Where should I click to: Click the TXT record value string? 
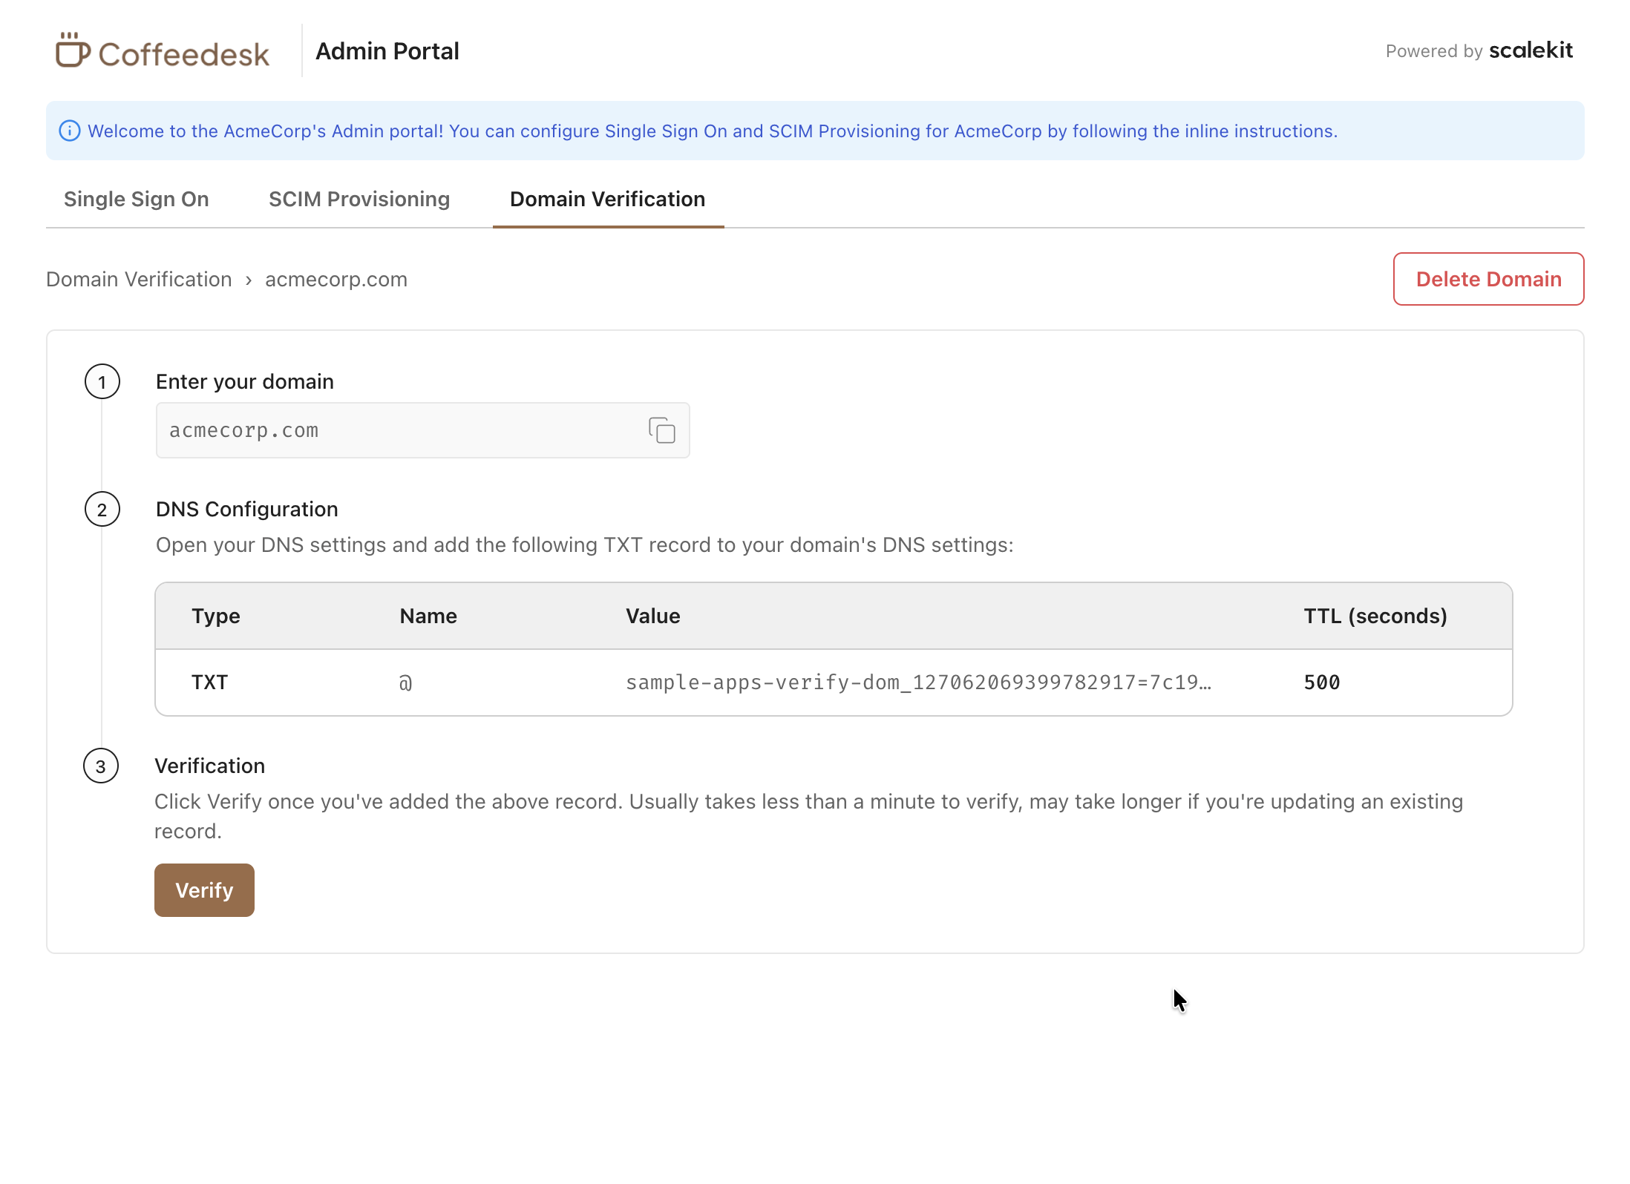click(x=918, y=683)
